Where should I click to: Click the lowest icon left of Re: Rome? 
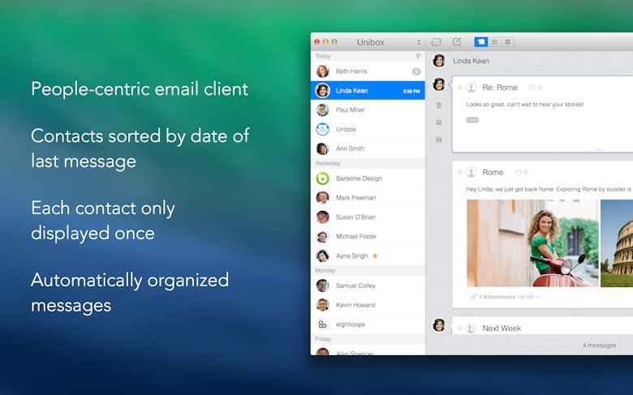[x=439, y=140]
